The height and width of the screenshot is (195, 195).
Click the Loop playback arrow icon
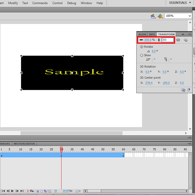(32, 191)
